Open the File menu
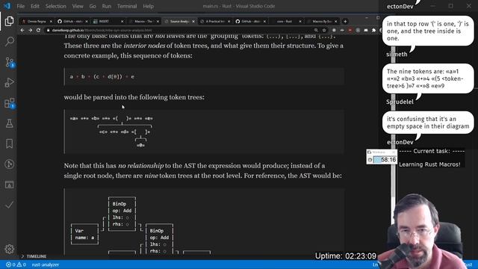This screenshot has height=269, width=478. pyautogui.click(x=21, y=6)
